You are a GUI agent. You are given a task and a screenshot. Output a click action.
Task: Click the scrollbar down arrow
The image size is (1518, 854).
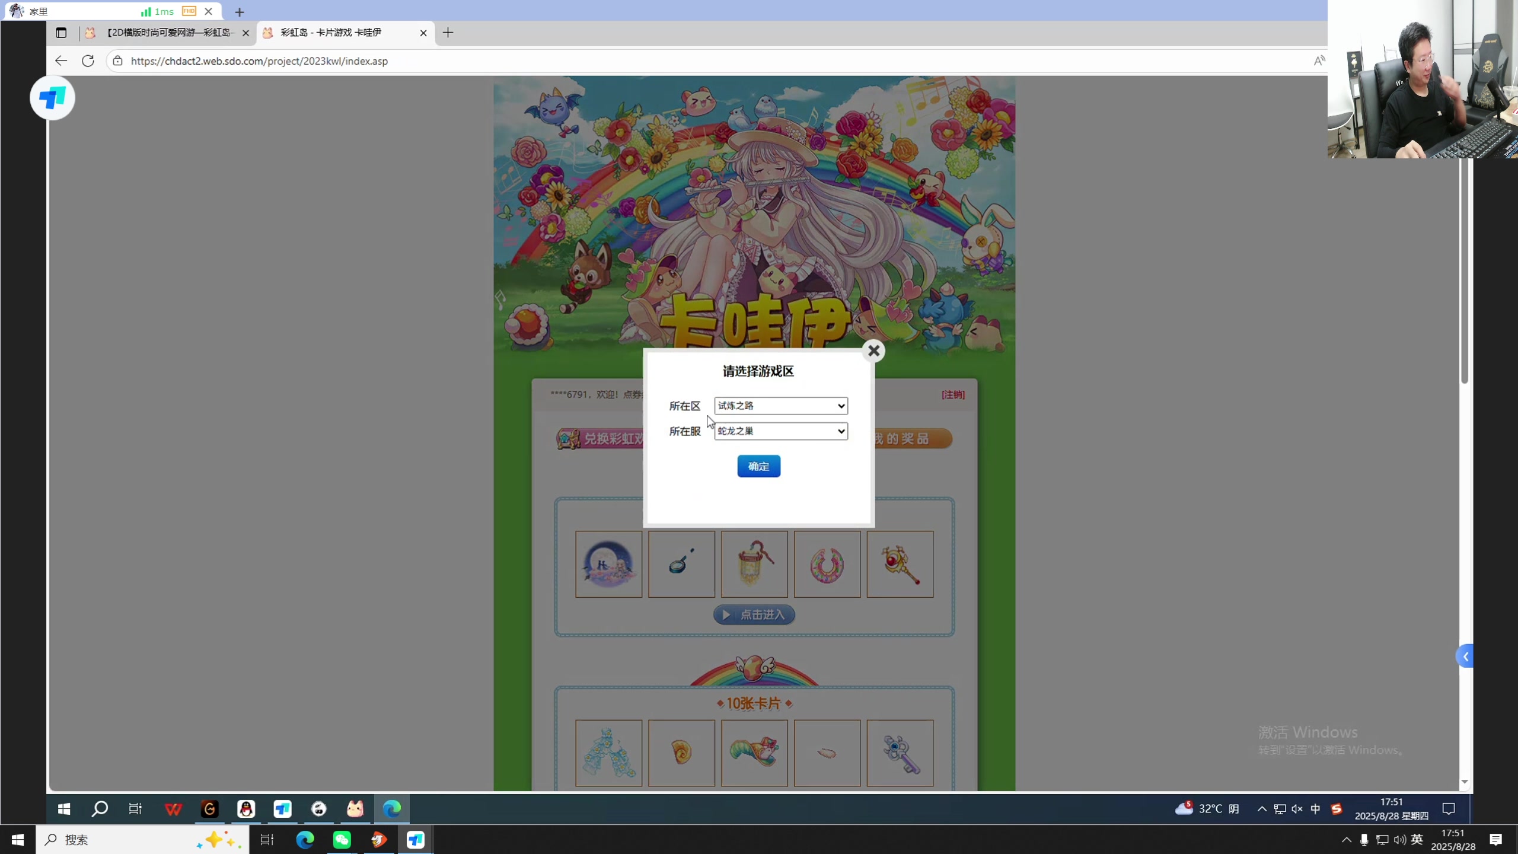pyautogui.click(x=1465, y=782)
